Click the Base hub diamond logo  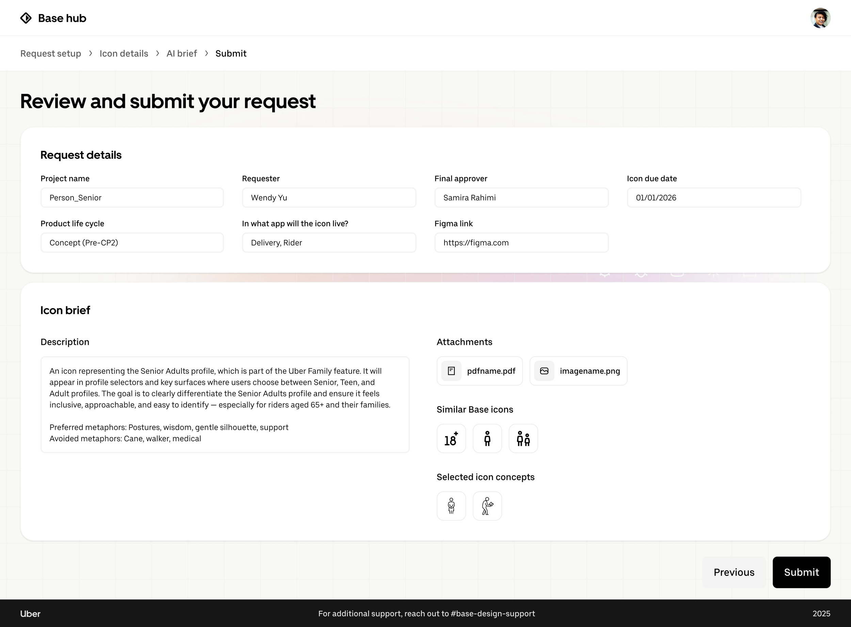click(26, 18)
